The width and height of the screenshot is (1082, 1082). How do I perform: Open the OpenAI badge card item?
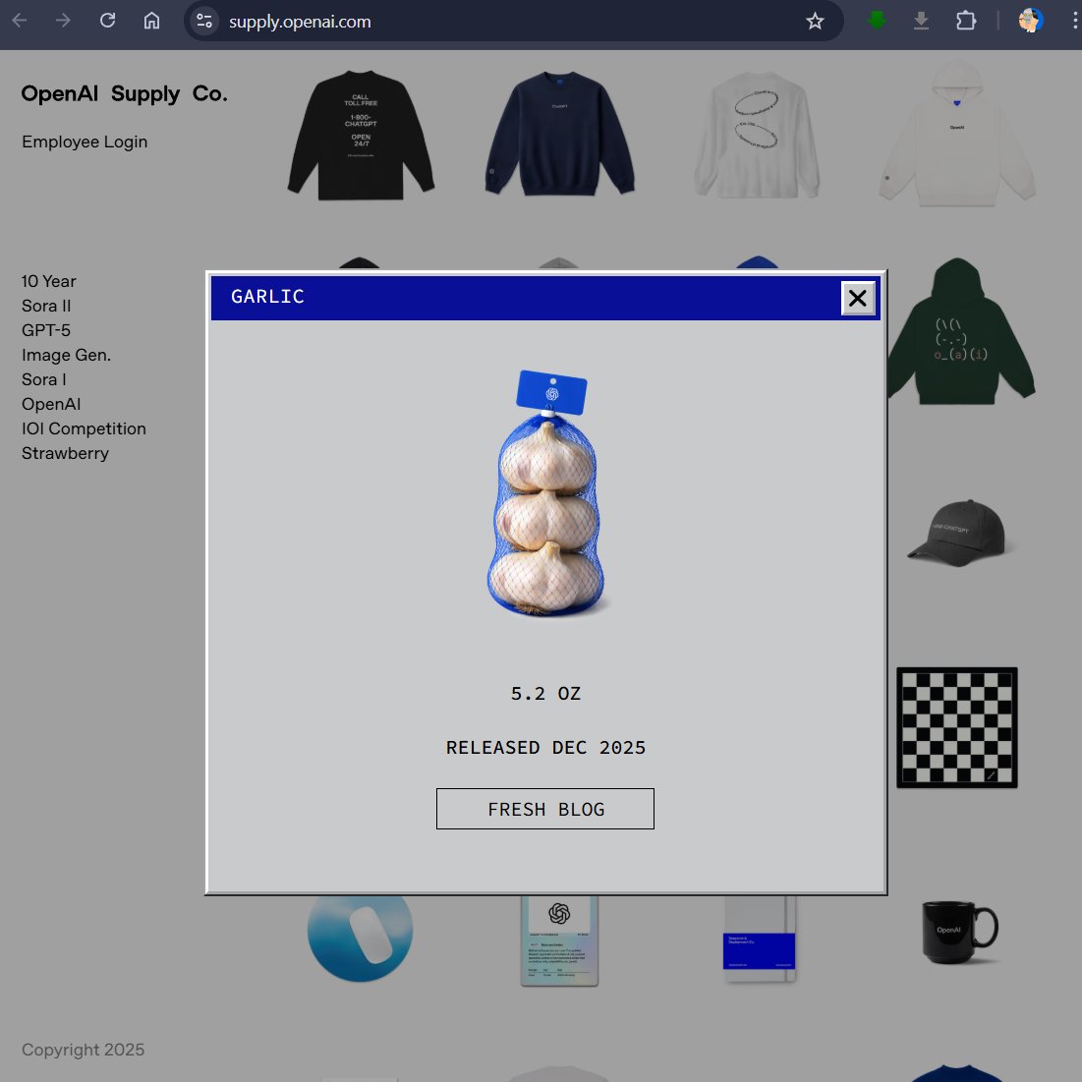pyautogui.click(x=559, y=940)
